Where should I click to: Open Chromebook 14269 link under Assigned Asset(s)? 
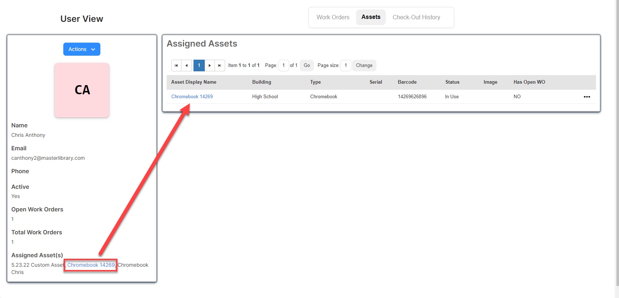click(x=91, y=265)
